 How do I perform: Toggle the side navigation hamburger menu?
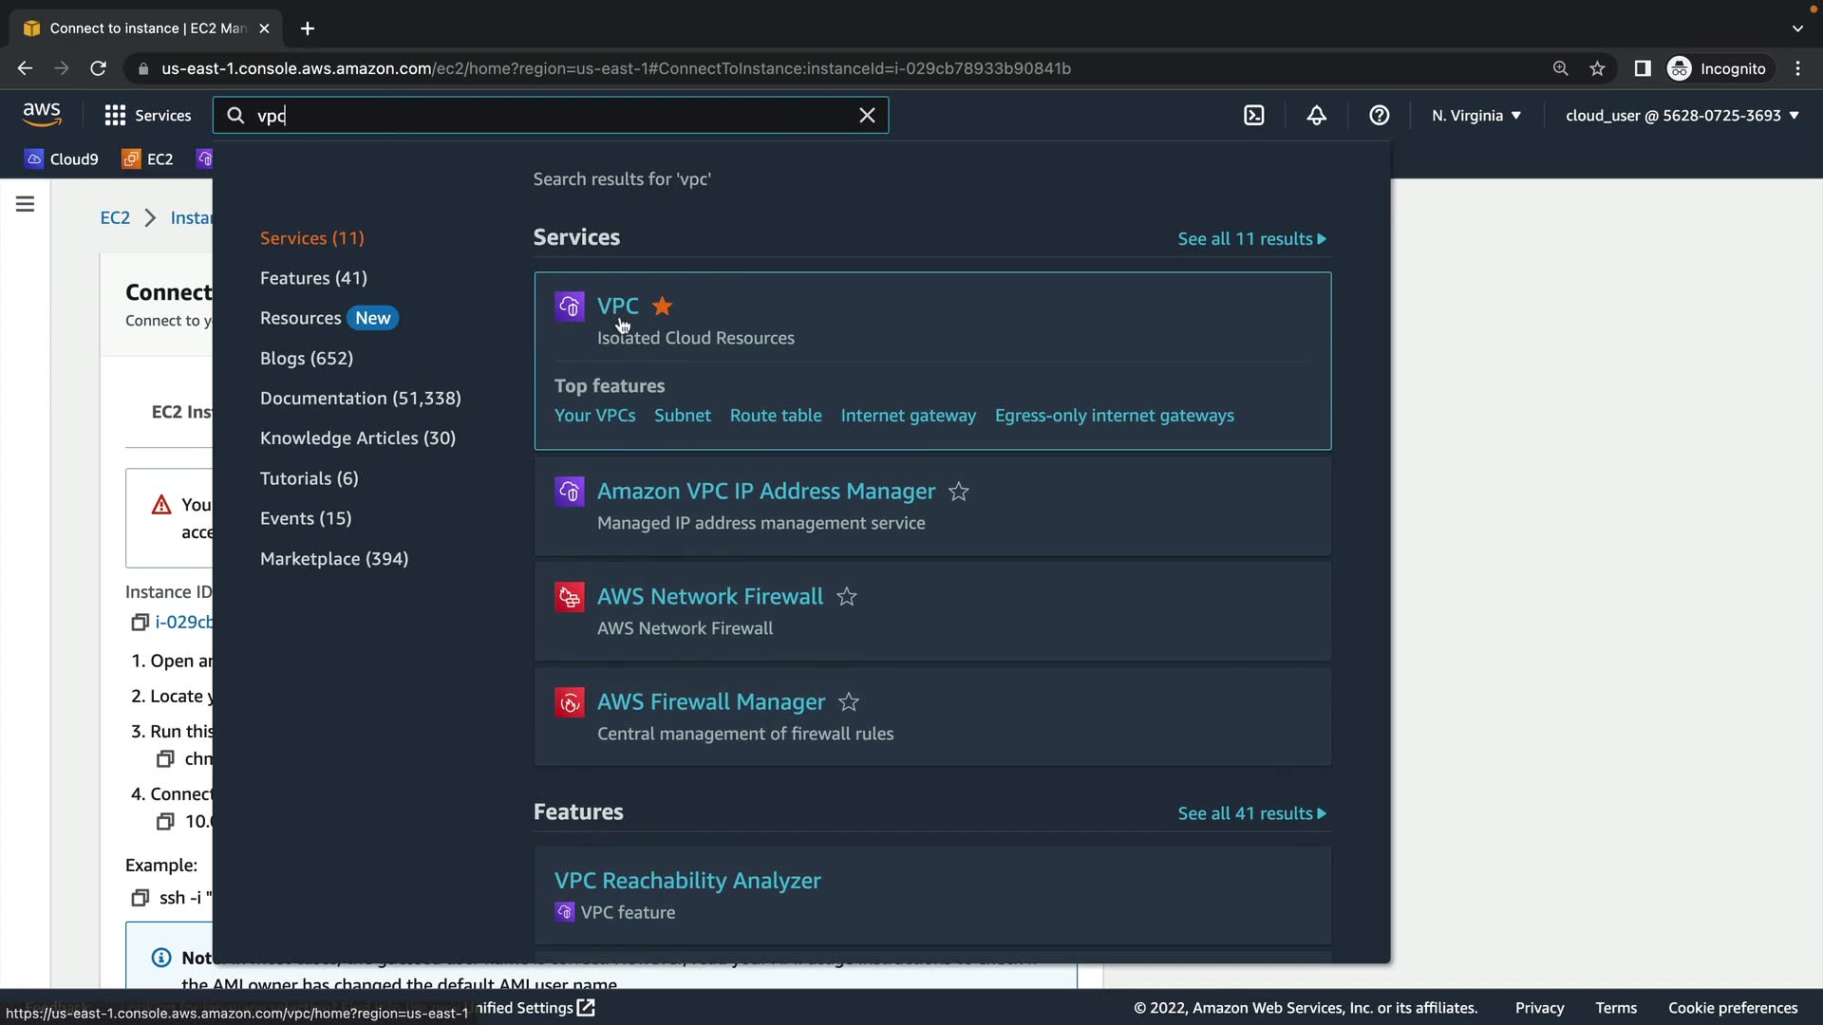pos(26,204)
